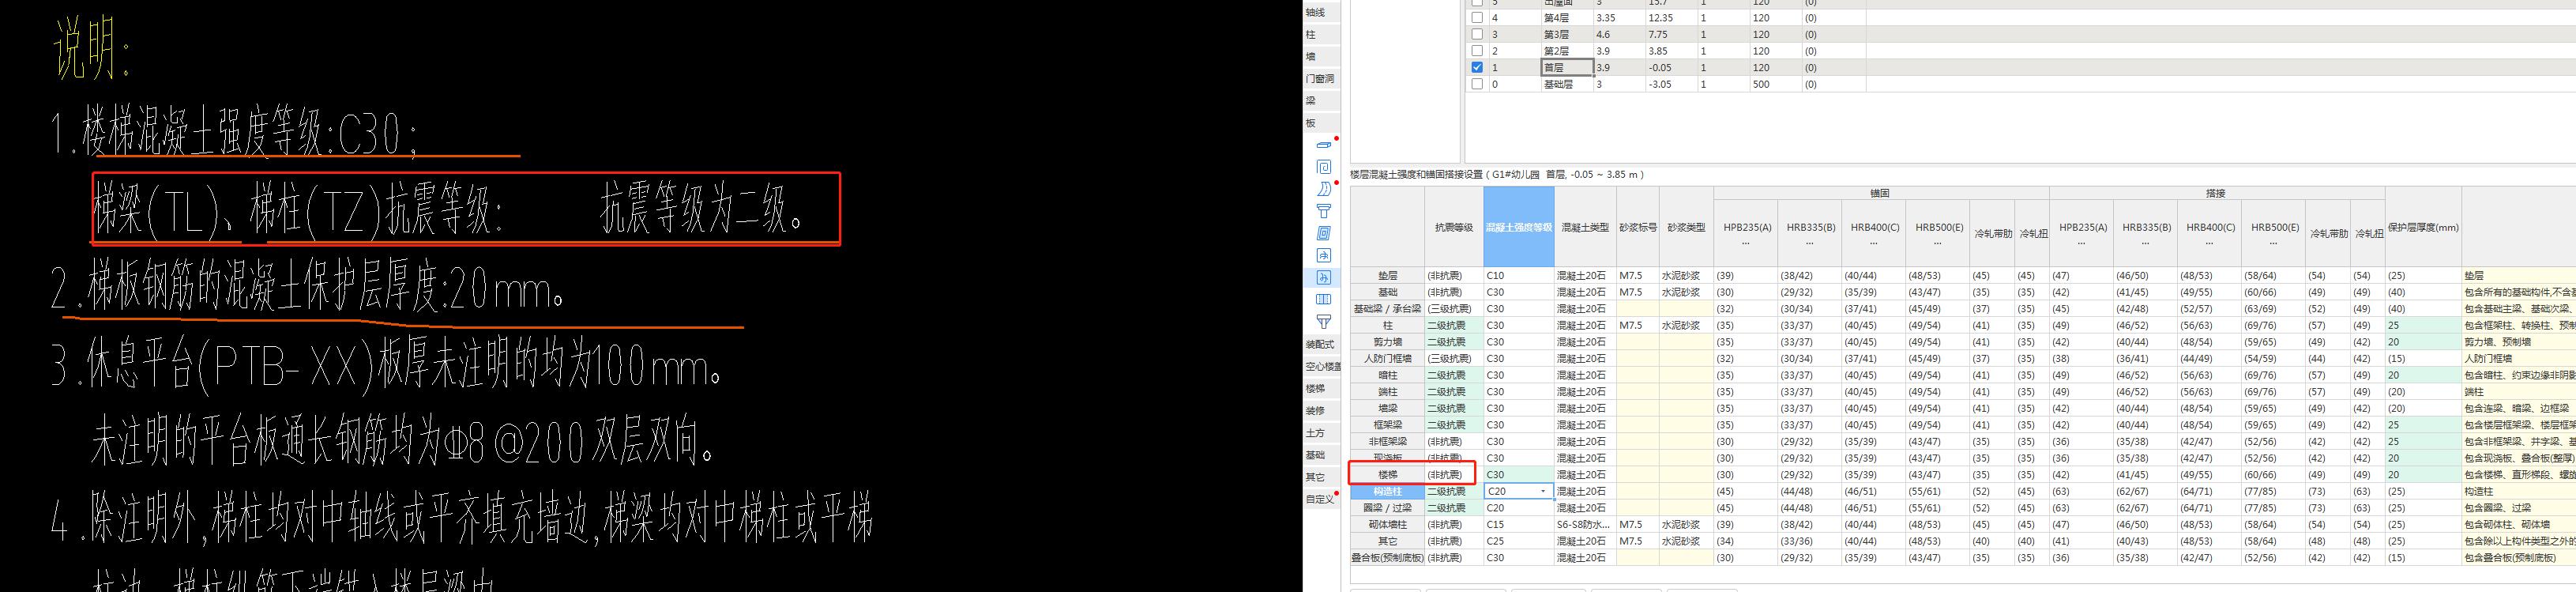The height and width of the screenshot is (592, 2576).
Task: Click the 混凝土类型 column header
Action: 1585,227
